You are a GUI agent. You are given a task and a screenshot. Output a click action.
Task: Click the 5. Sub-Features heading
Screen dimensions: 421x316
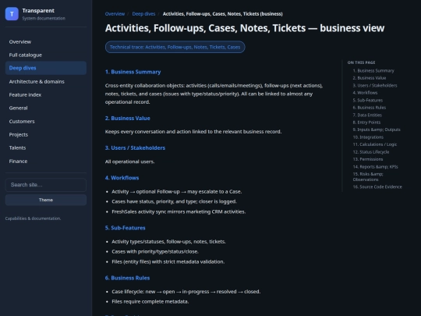pyautogui.click(x=125, y=228)
